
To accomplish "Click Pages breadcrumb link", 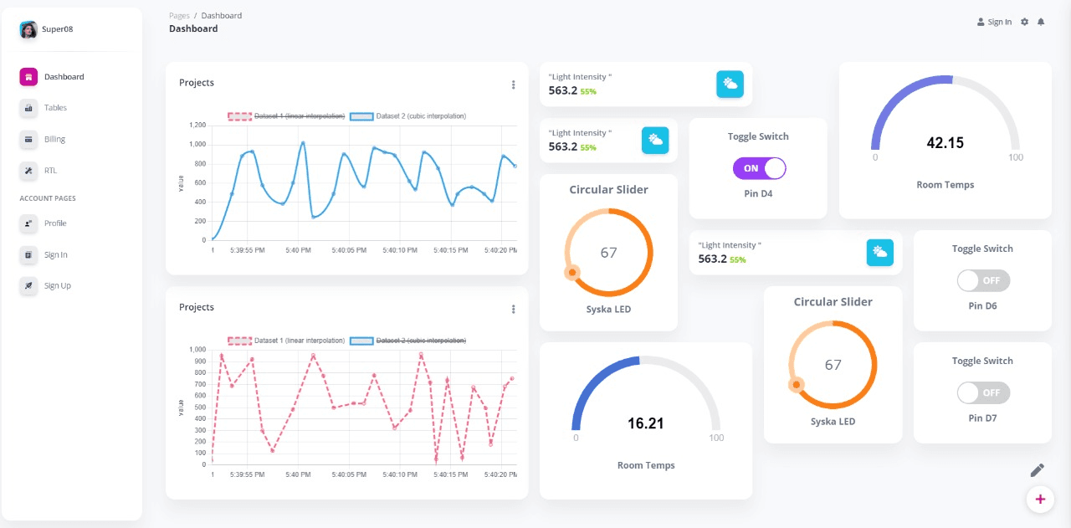I will click(179, 15).
